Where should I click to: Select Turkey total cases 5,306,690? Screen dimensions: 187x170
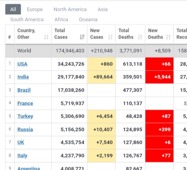pos(72,116)
